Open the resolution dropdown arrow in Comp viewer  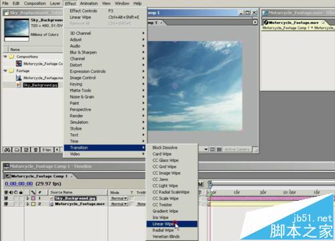[x=206, y=149]
